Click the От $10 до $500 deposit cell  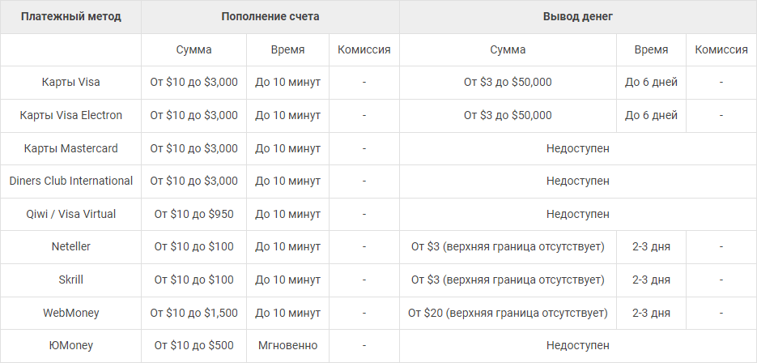(194, 346)
